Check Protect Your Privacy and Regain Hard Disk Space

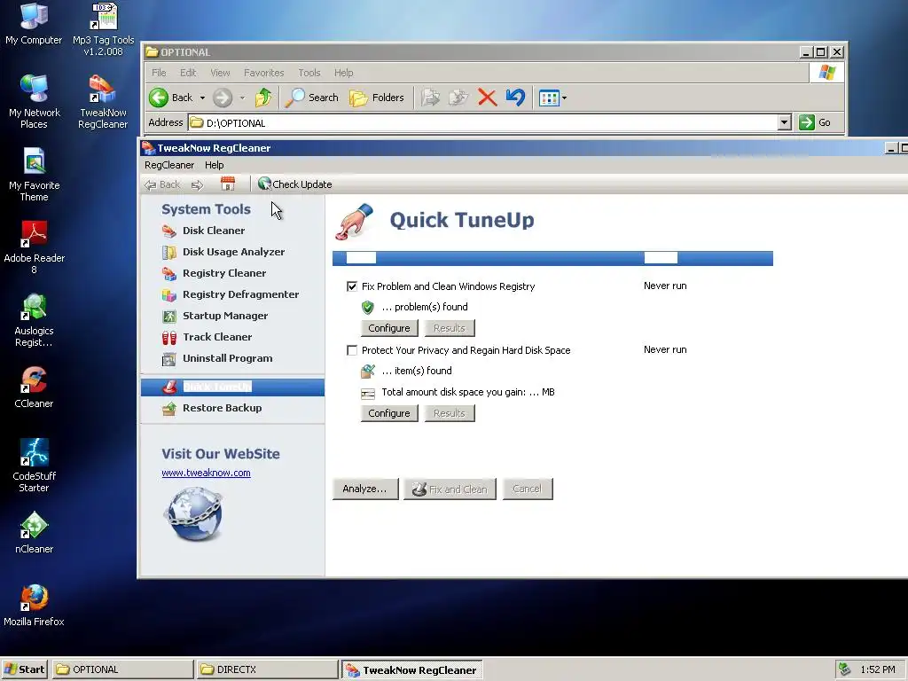tap(351, 350)
